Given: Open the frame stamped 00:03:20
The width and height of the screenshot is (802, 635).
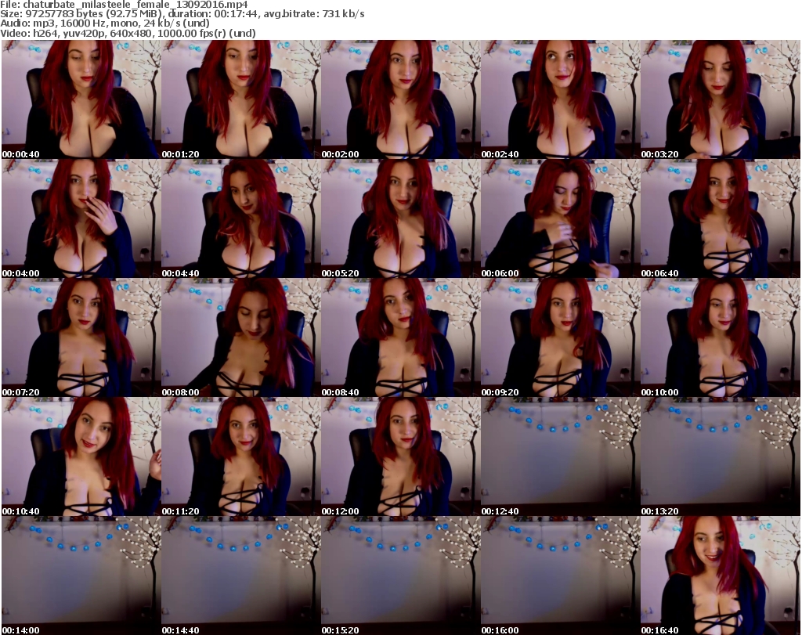Looking at the screenshot, I should pyautogui.click(x=721, y=99).
